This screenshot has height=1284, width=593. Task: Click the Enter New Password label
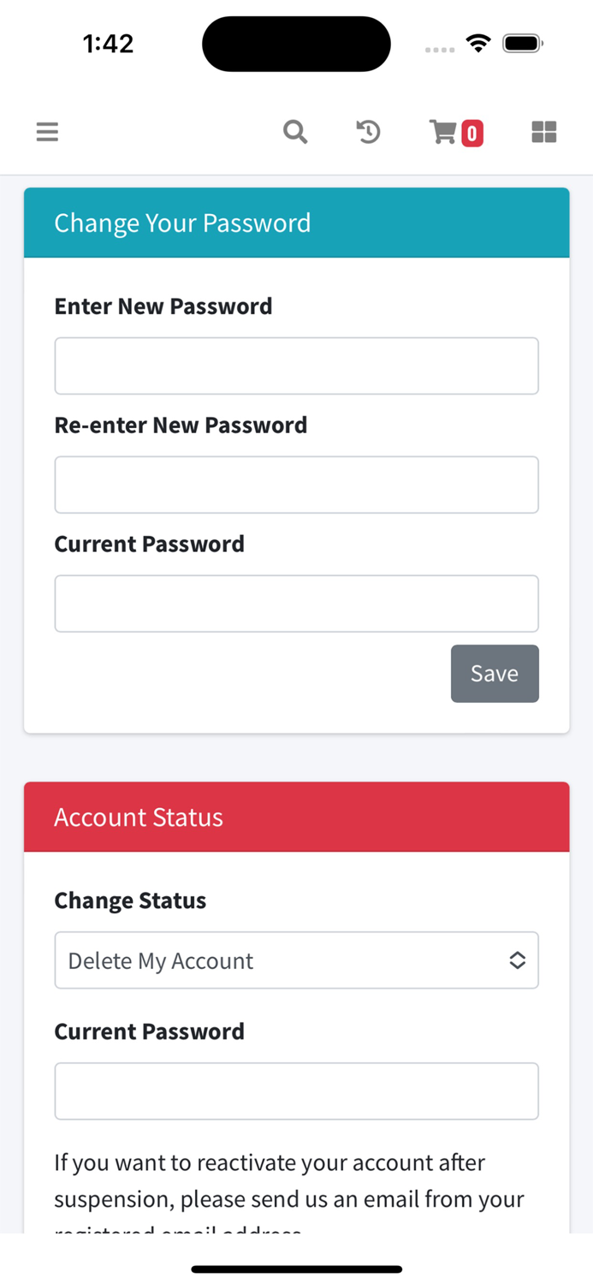pos(163,306)
